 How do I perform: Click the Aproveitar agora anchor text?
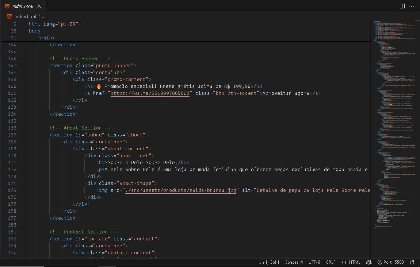tap(286, 93)
